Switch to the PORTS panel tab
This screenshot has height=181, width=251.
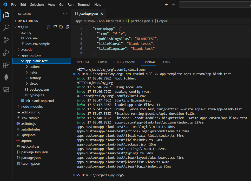166,62
